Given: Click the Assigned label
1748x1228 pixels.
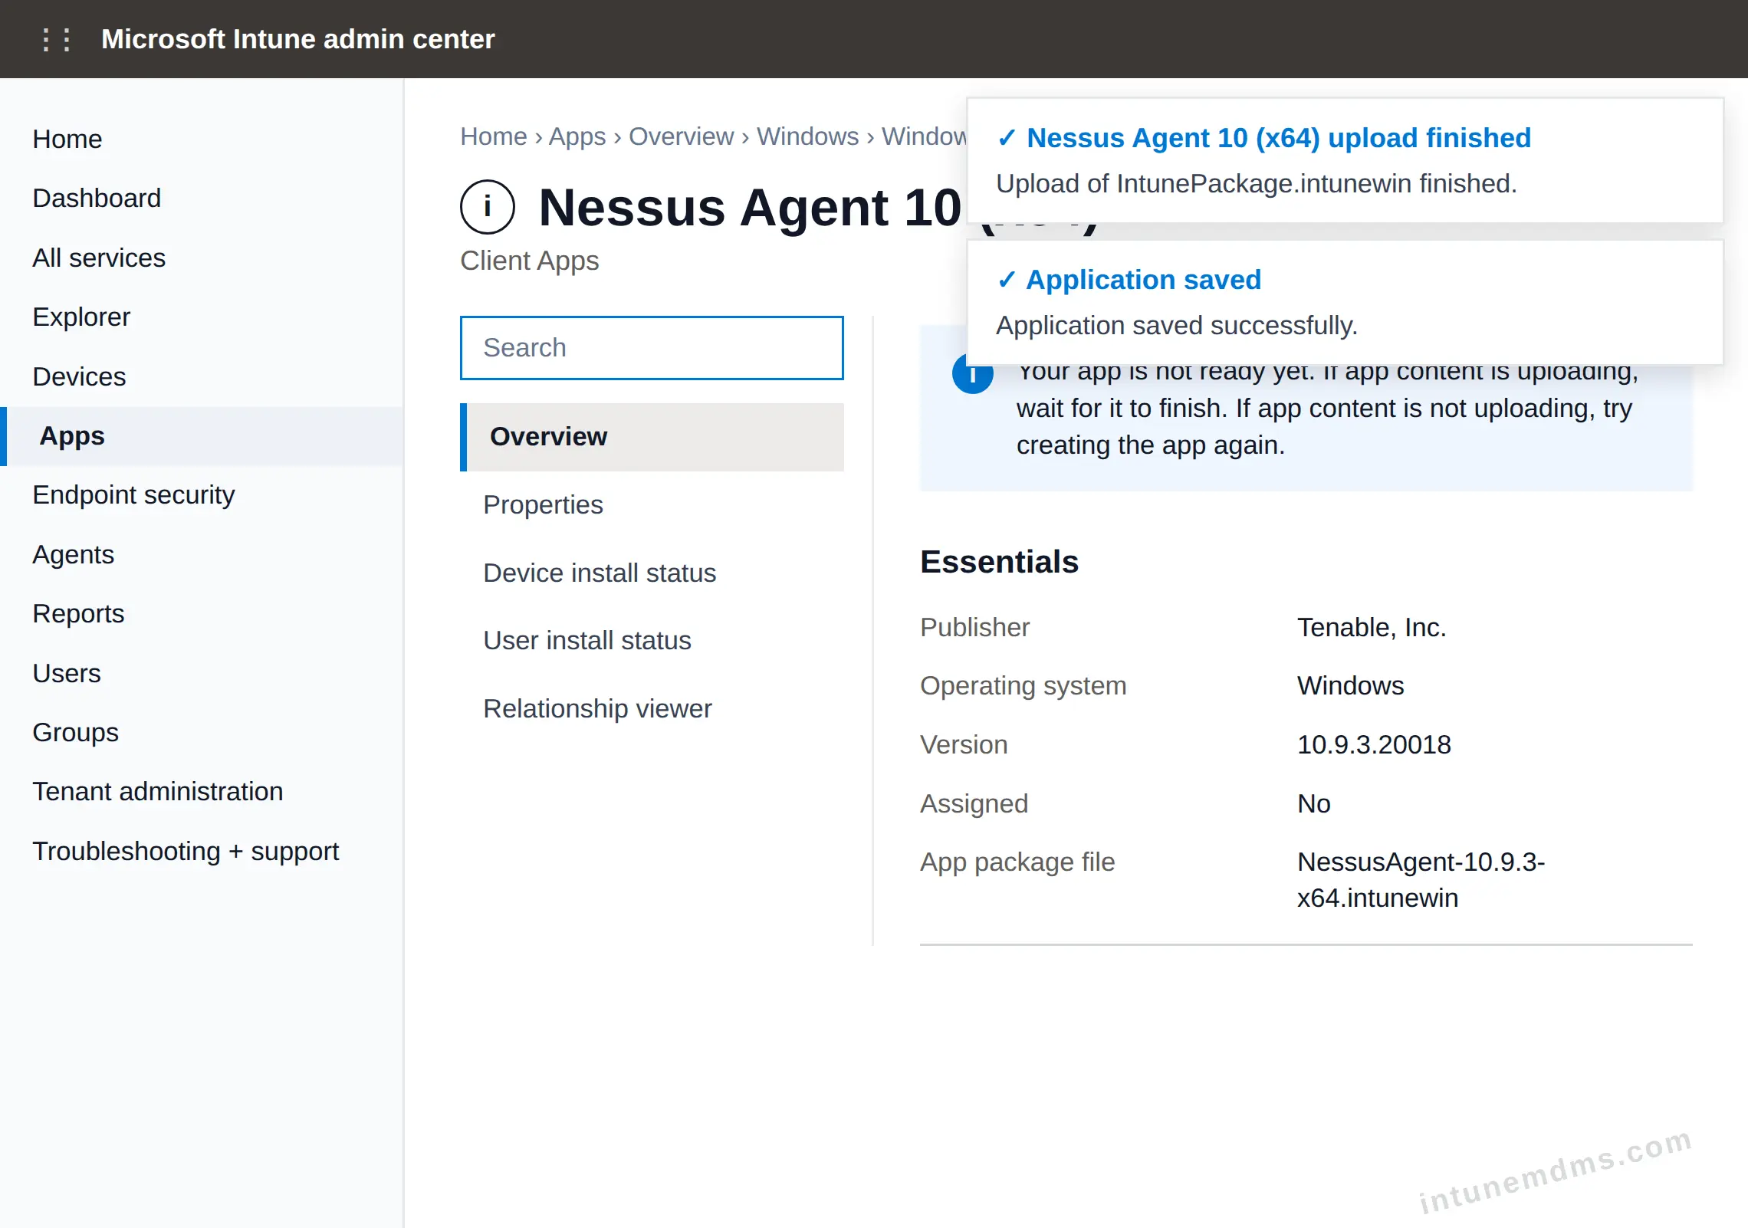Looking at the screenshot, I should (x=974, y=803).
